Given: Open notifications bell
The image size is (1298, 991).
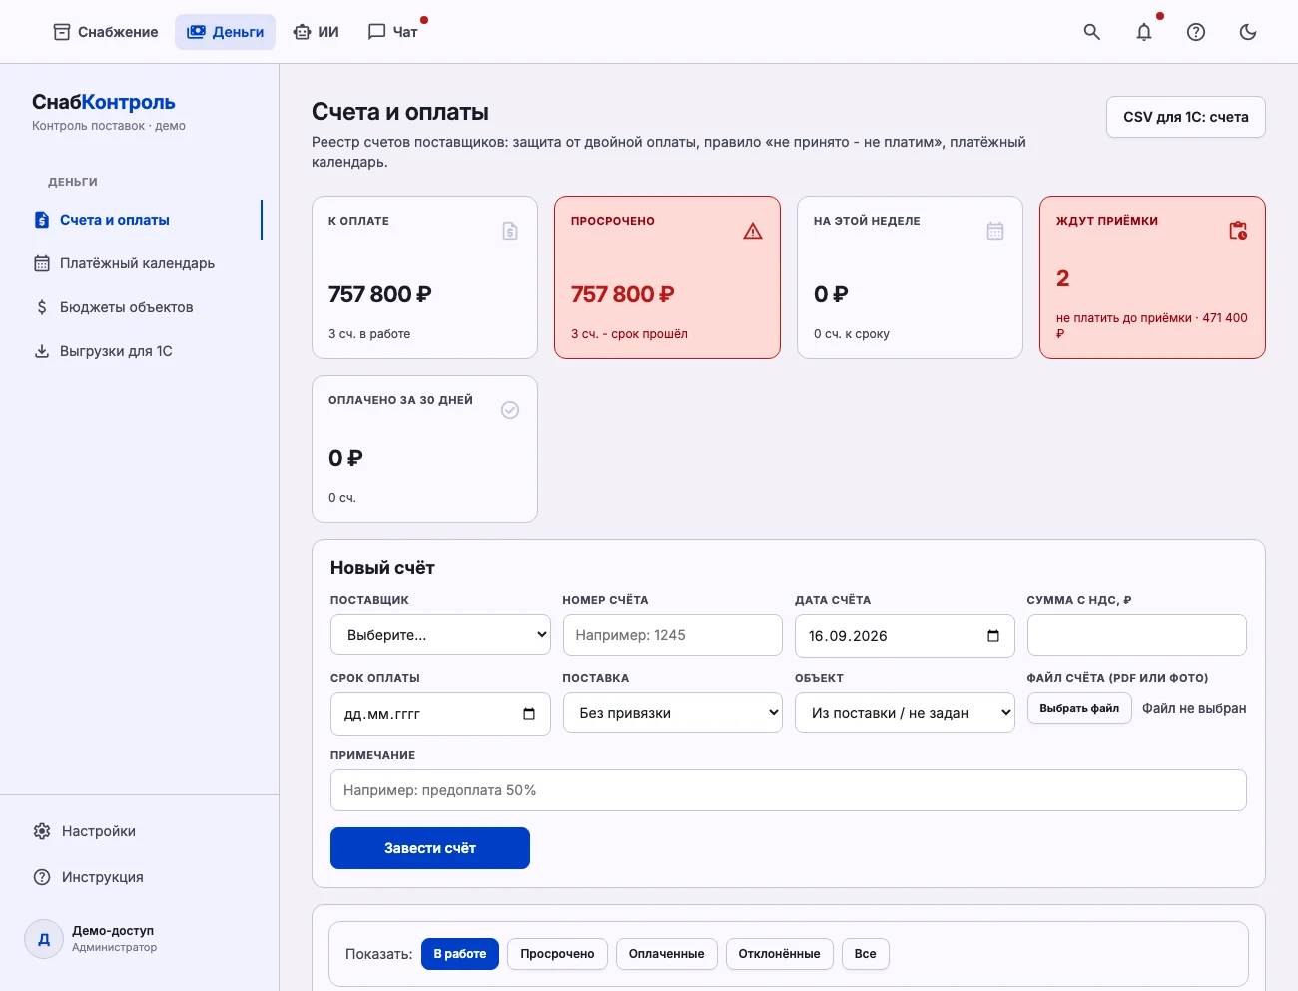Looking at the screenshot, I should pyautogui.click(x=1144, y=32).
